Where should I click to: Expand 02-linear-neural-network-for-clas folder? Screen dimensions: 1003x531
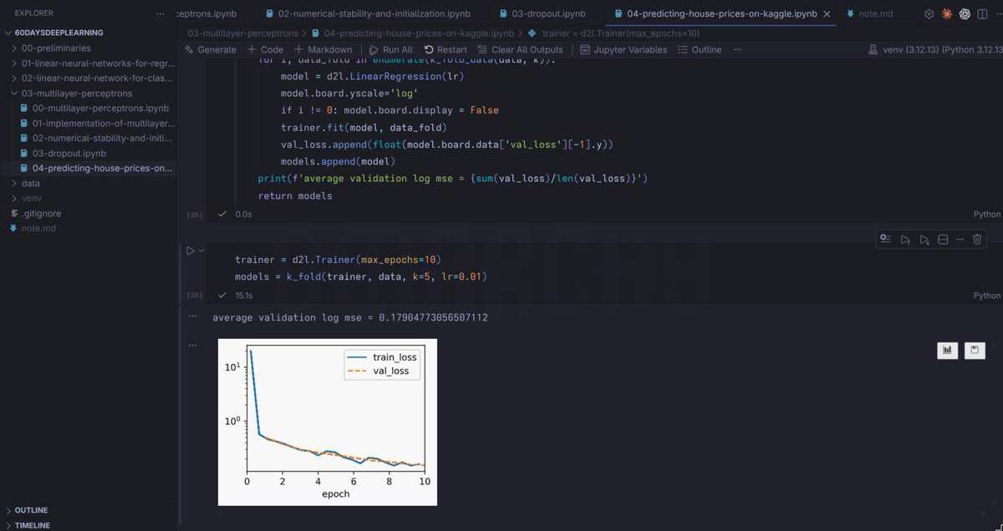88,78
